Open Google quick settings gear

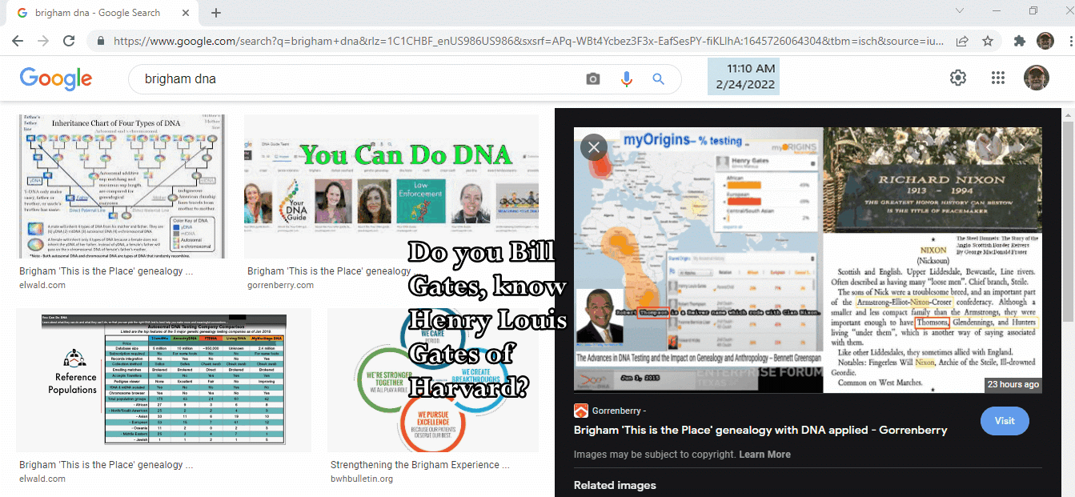pyautogui.click(x=958, y=78)
